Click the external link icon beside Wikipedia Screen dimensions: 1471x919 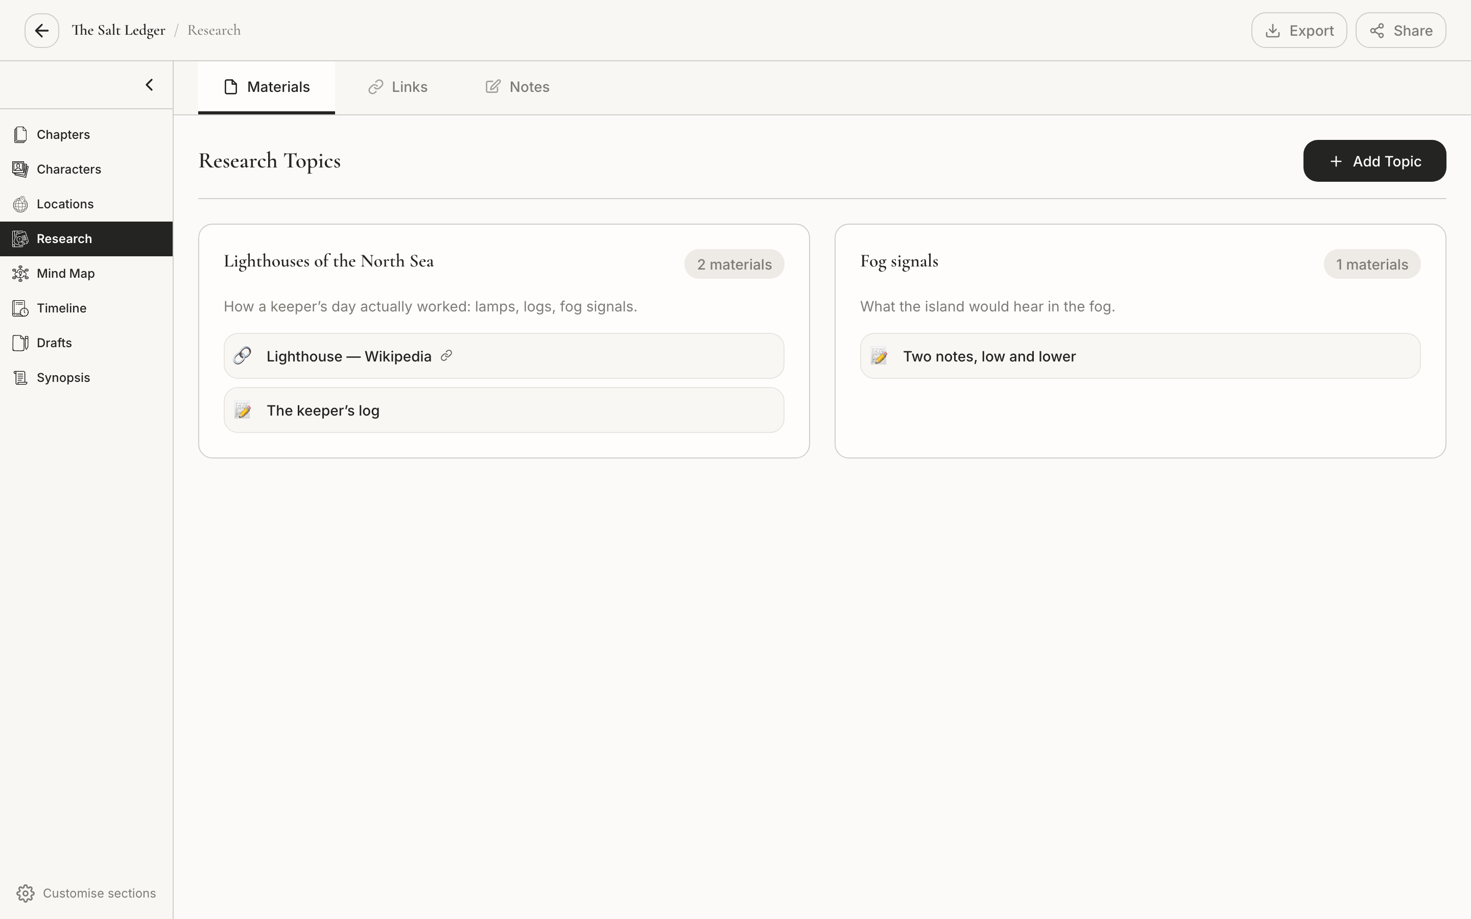pos(446,355)
